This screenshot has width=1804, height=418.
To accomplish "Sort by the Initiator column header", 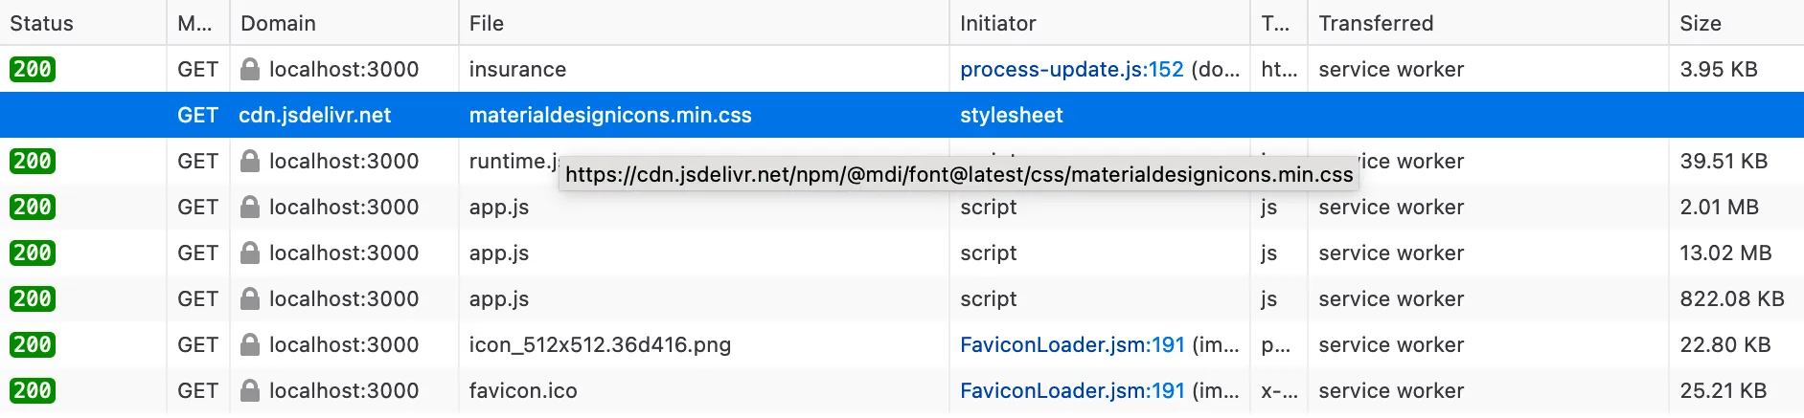I will [x=998, y=23].
